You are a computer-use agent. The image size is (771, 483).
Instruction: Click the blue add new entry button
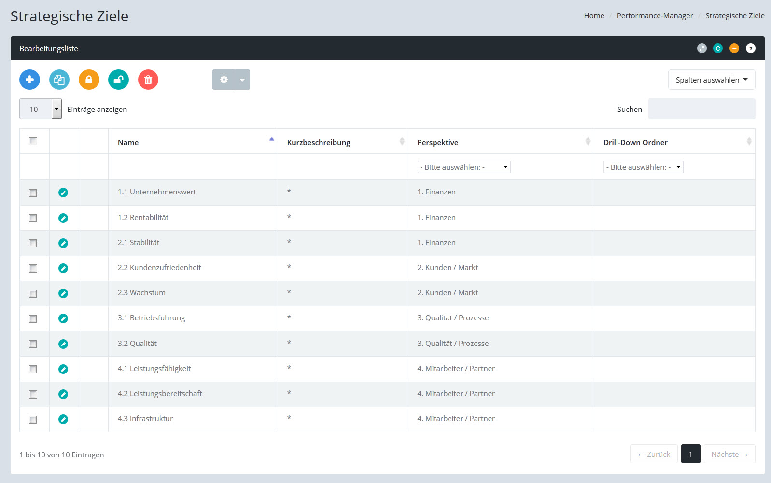click(x=29, y=80)
